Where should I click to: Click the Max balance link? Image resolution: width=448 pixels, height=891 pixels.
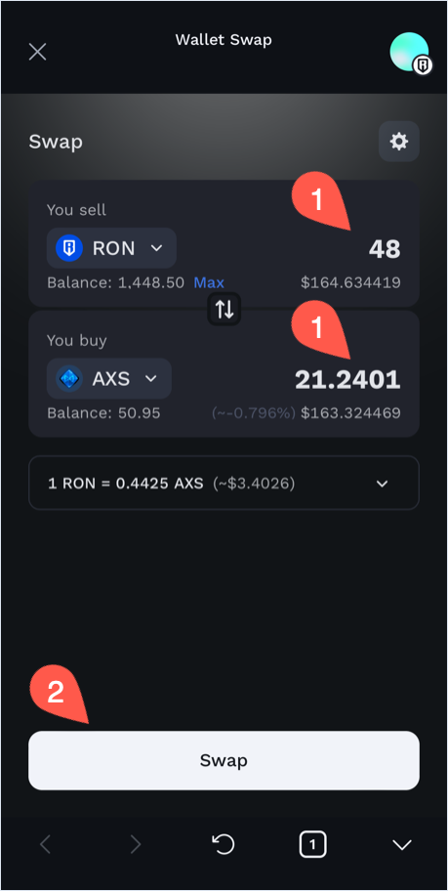pos(209,282)
